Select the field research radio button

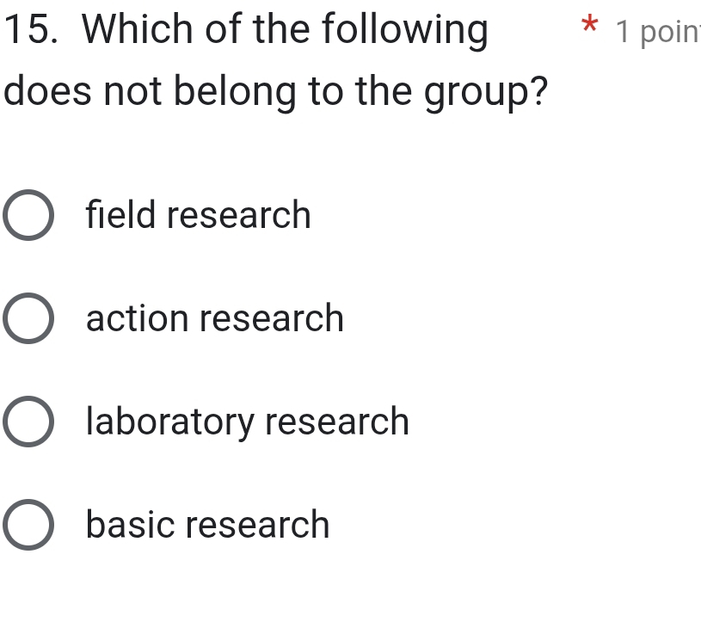(28, 215)
